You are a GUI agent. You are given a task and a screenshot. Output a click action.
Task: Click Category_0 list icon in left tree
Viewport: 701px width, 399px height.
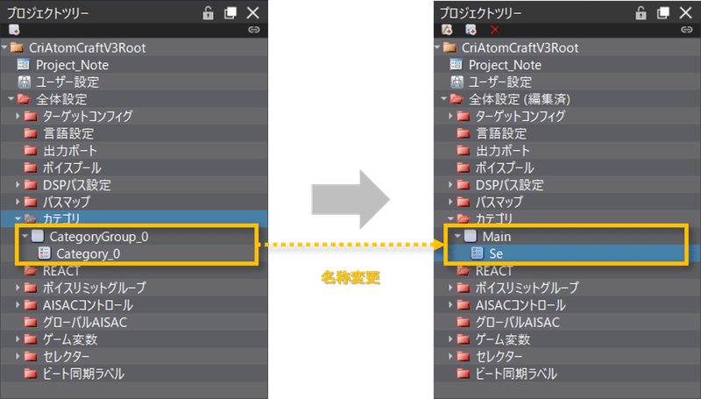[x=45, y=253]
